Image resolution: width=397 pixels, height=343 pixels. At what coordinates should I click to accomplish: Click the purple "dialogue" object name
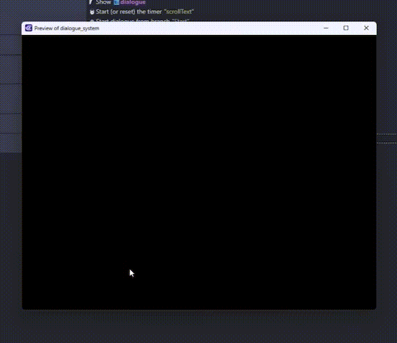click(x=133, y=2)
